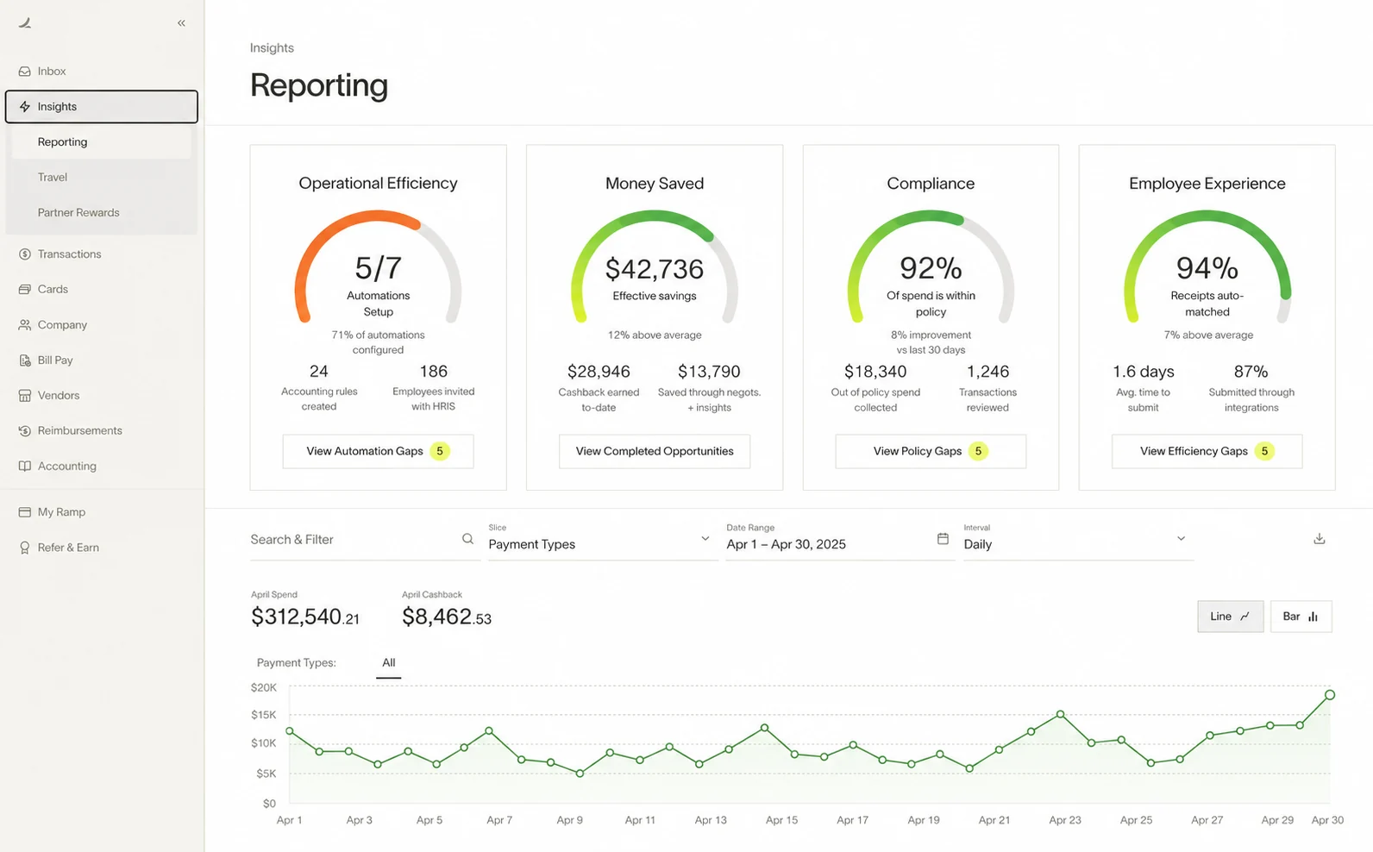The image size is (1373, 852).
Task: Click the 1.6 days Avg. time value
Action: (1144, 372)
